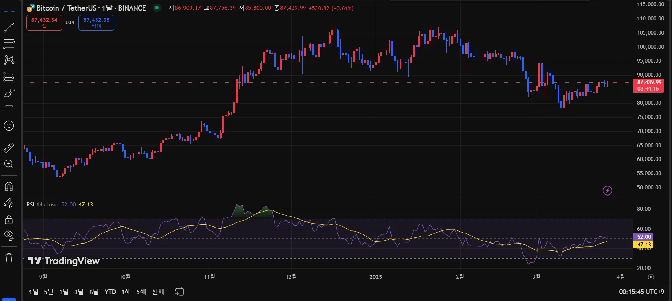Toggle magnet mode for drawings

(9, 186)
